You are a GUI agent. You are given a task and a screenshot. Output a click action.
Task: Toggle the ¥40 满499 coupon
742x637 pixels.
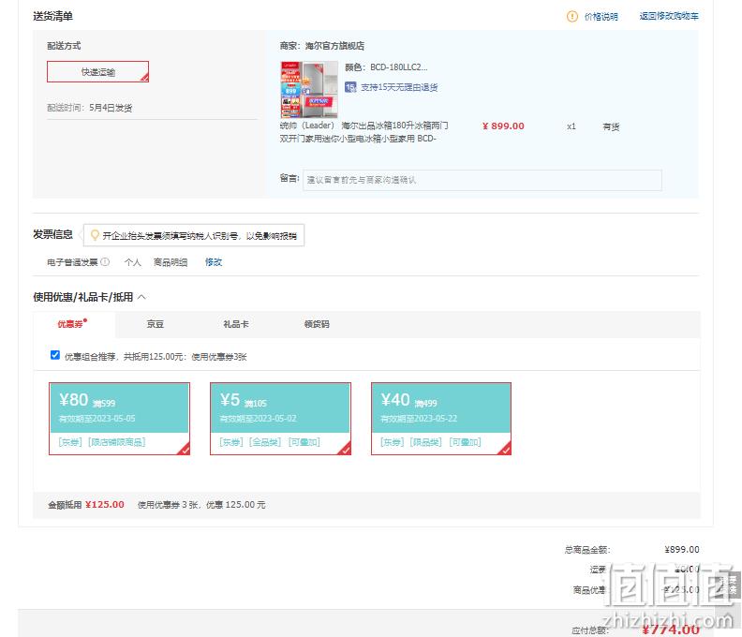click(441, 419)
